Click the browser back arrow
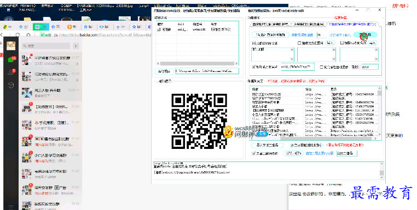Image resolution: width=417 pixels, height=210 pixels. coord(2,35)
